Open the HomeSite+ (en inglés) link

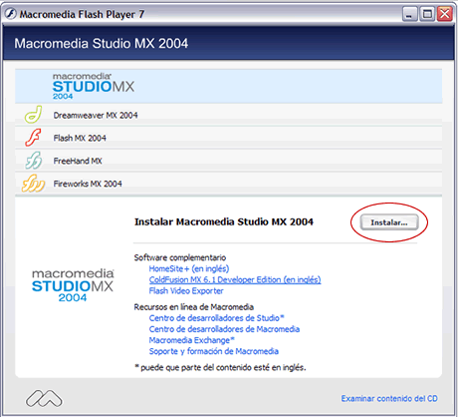pyautogui.click(x=189, y=268)
